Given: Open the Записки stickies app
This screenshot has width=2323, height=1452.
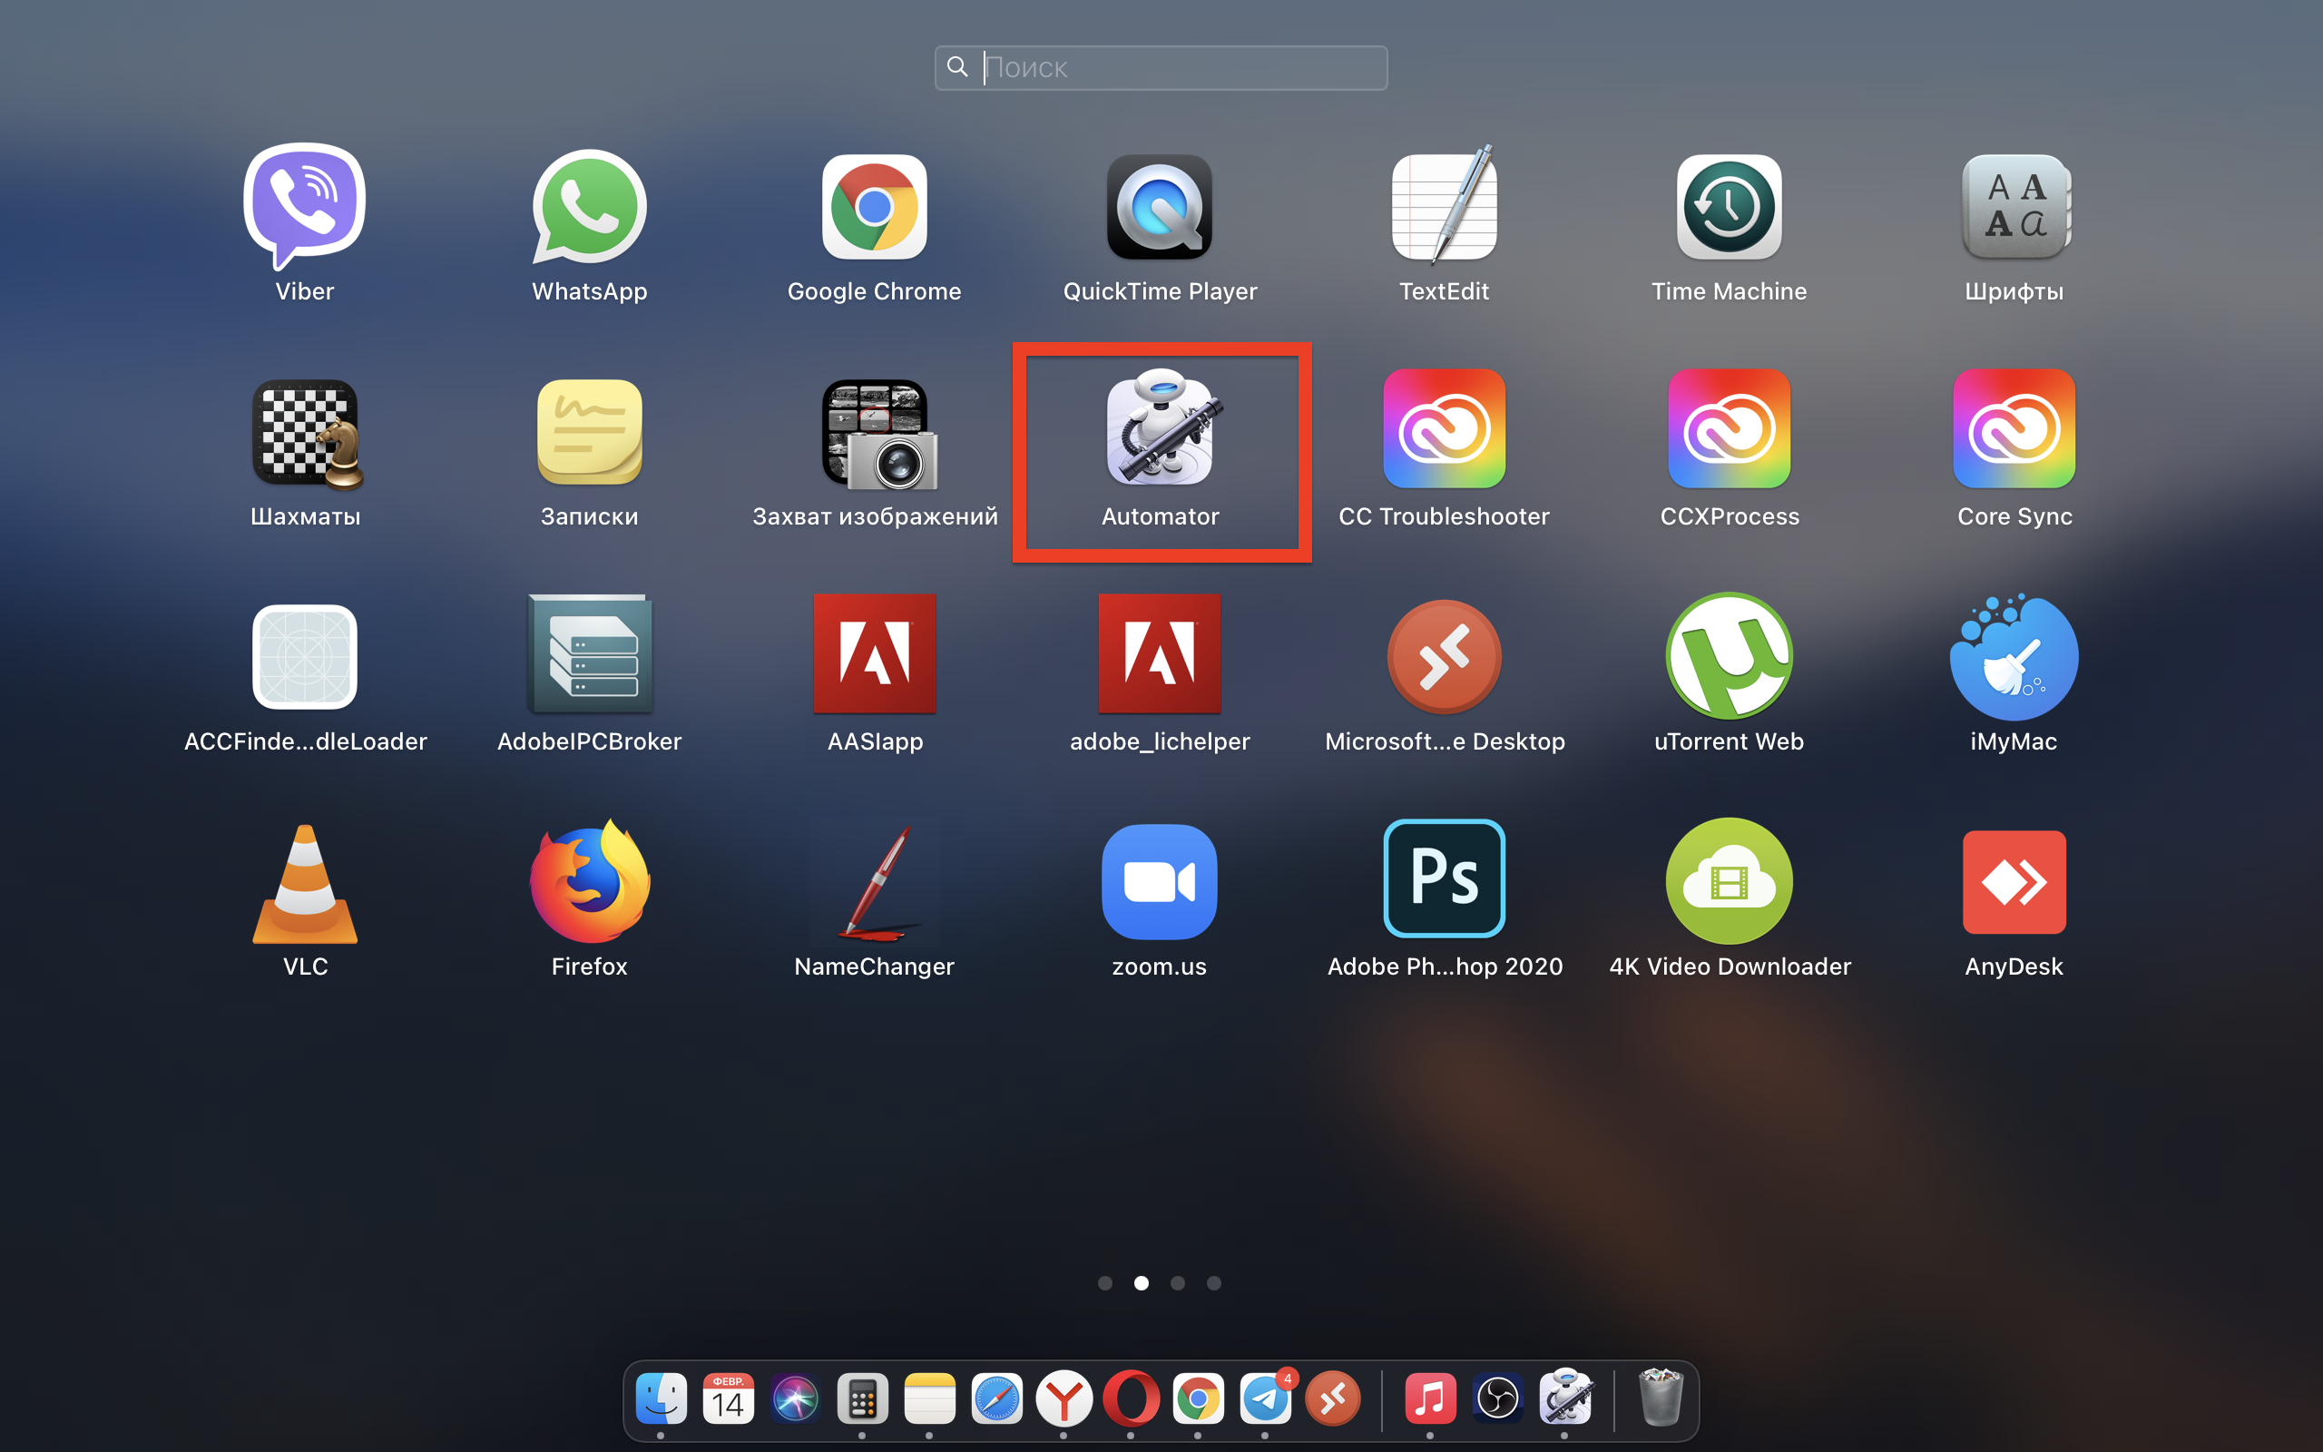Looking at the screenshot, I should [590, 432].
